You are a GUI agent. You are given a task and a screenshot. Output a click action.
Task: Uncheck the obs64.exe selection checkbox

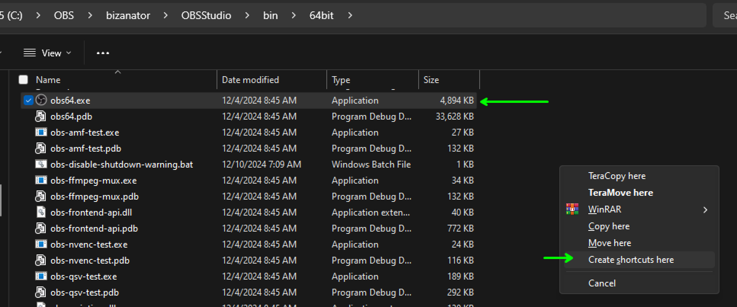(28, 100)
